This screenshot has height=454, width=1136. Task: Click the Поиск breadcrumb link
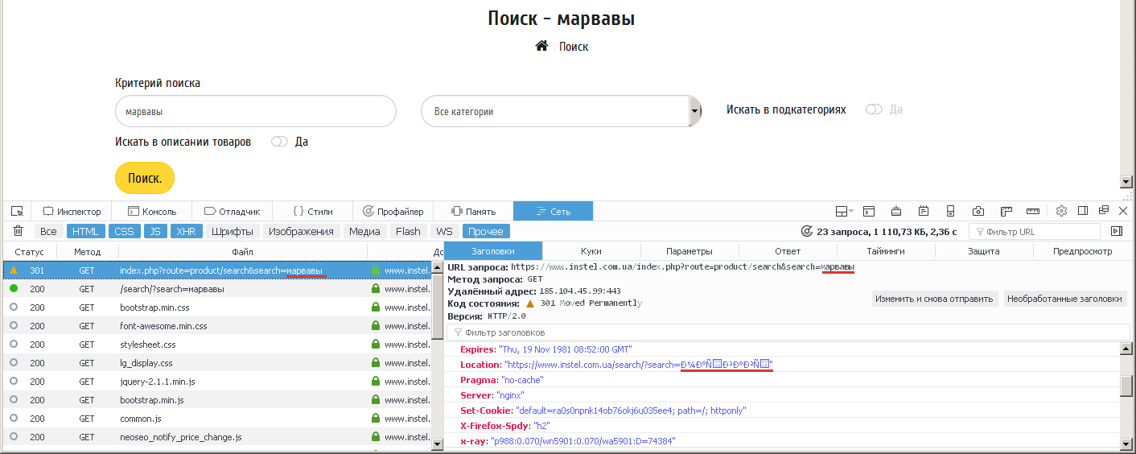click(x=574, y=47)
